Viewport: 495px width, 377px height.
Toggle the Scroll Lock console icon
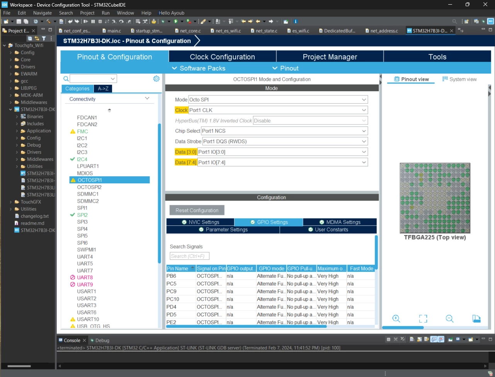pos(419,339)
